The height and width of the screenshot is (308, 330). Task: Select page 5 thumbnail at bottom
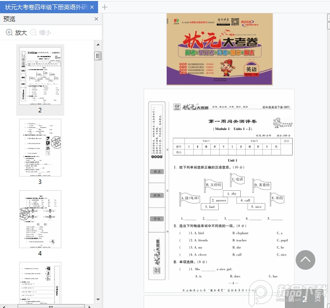40,282
